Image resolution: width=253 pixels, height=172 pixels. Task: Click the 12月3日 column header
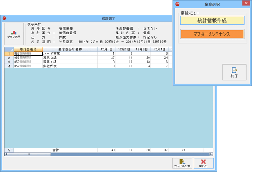click(x=142, y=49)
